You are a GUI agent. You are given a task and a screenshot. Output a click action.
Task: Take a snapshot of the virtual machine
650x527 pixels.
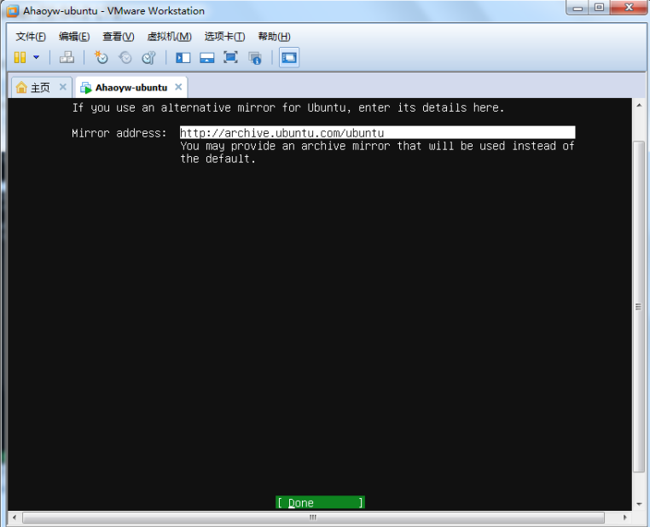pos(102,57)
